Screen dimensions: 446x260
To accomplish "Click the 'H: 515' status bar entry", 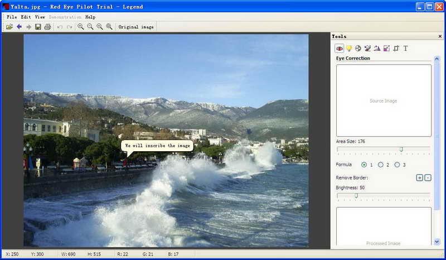I will pos(94,254).
